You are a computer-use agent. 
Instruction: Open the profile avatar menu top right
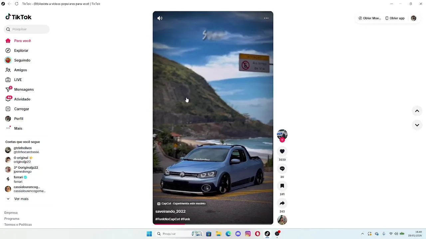414,18
